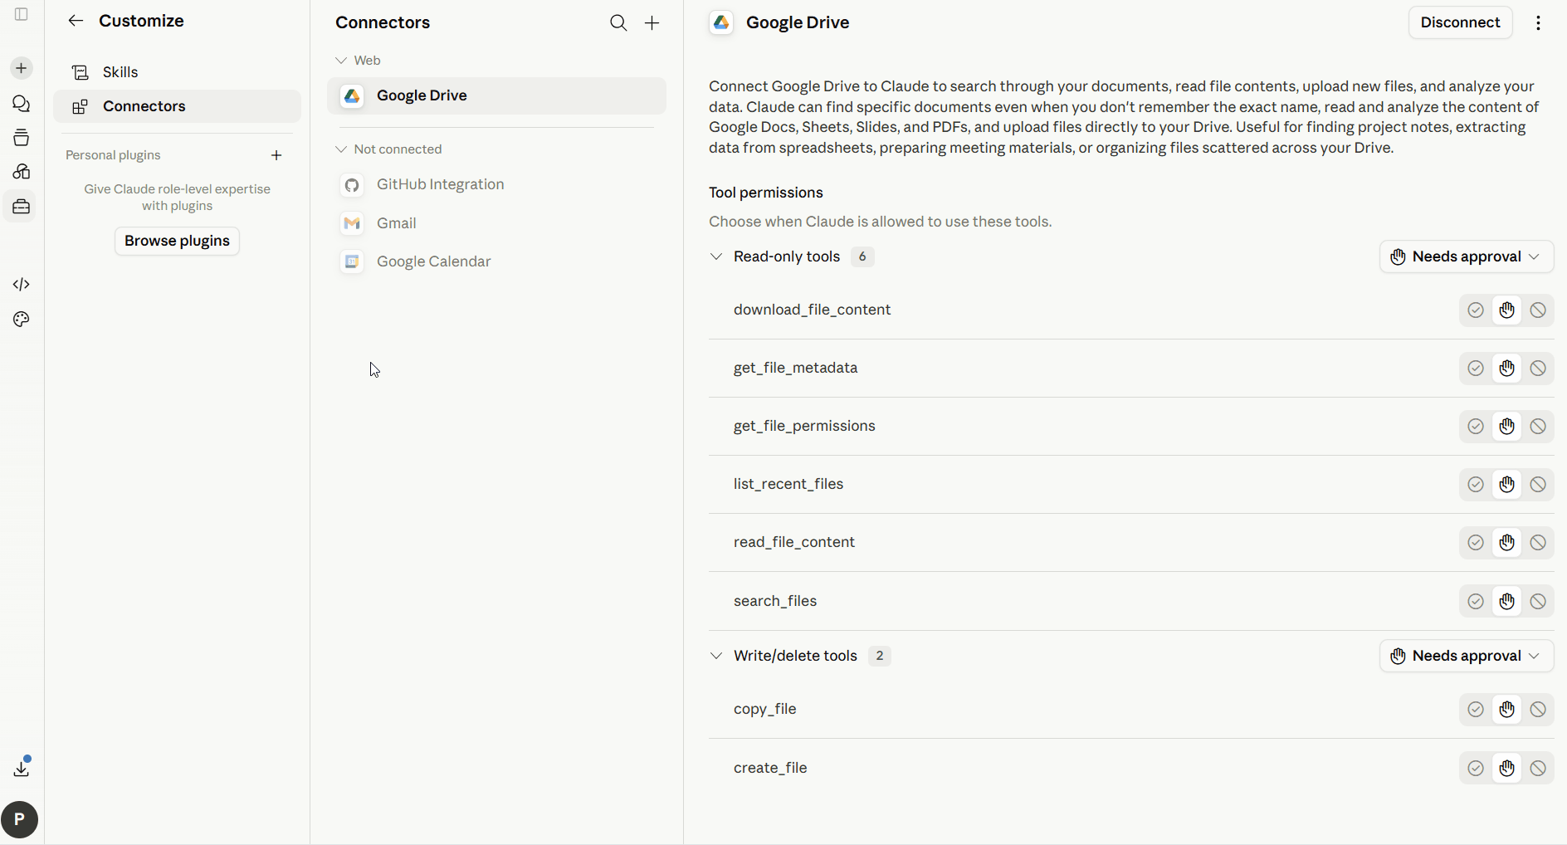This screenshot has width=1567, height=845.
Task: Open Write/delete tools Needs approval dropdown
Action: point(1467,656)
